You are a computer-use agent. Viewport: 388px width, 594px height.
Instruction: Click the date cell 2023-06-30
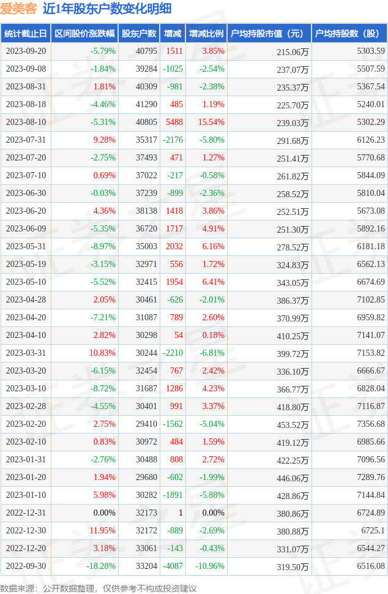click(26, 193)
